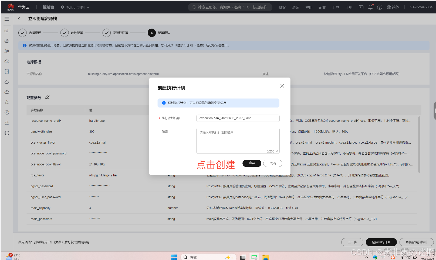Select the pgsql_user_password parameter name
Viewport: 436px width, 260px height.
tap(46, 197)
